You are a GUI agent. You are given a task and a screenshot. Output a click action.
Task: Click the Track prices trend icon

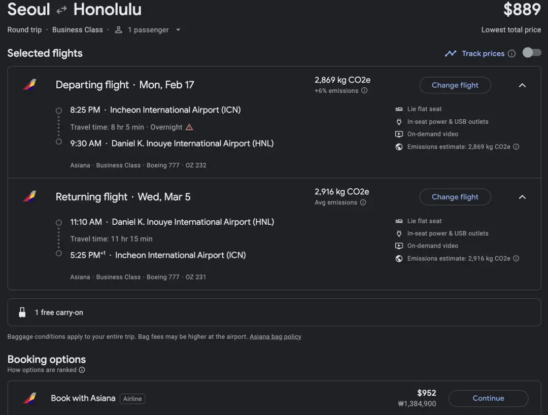point(451,53)
